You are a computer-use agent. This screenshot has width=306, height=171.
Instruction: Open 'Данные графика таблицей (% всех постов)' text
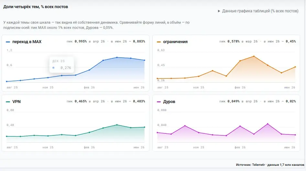point(260,11)
